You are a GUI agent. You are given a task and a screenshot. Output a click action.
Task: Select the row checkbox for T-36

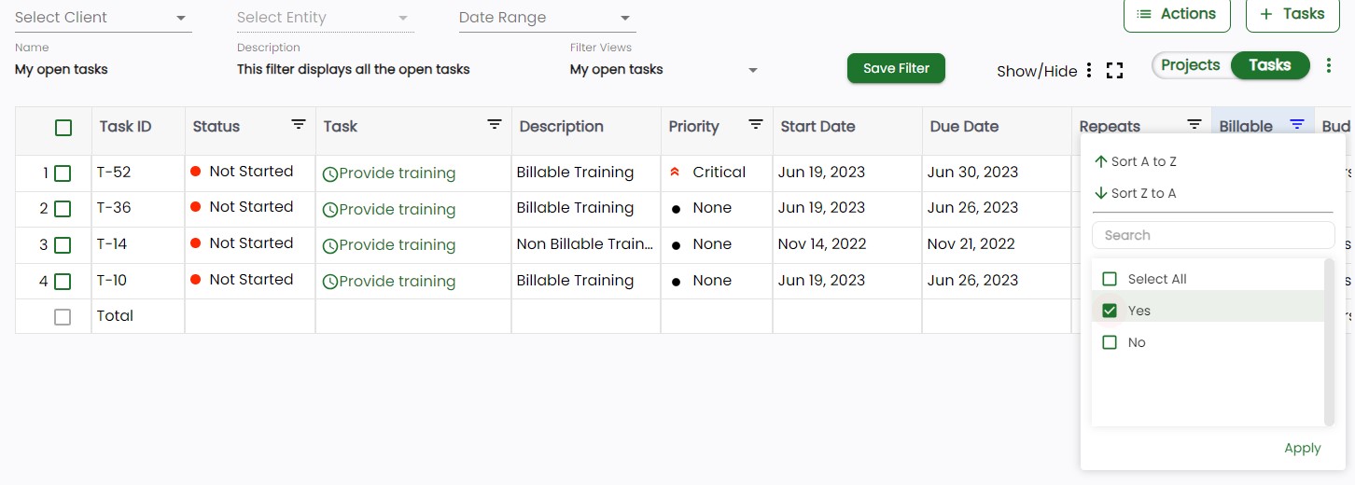(x=63, y=209)
